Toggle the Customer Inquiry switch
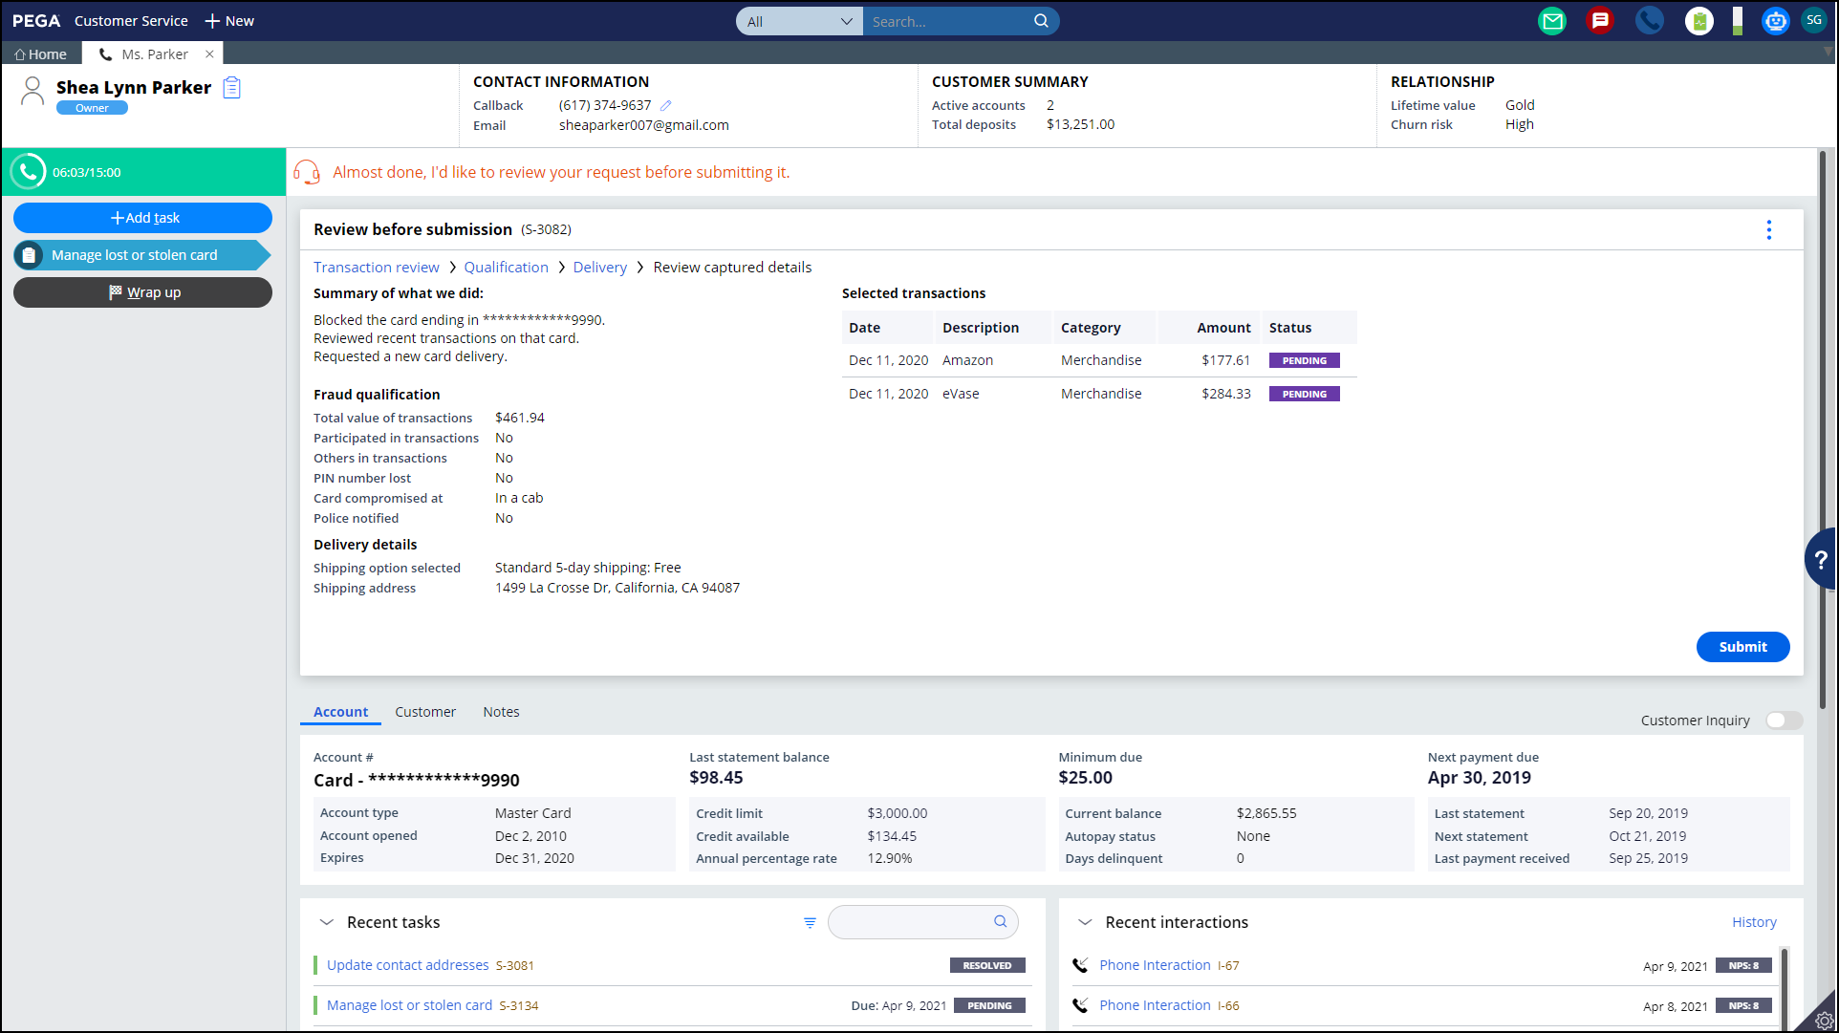This screenshot has height=1033, width=1839. pos(1783,720)
